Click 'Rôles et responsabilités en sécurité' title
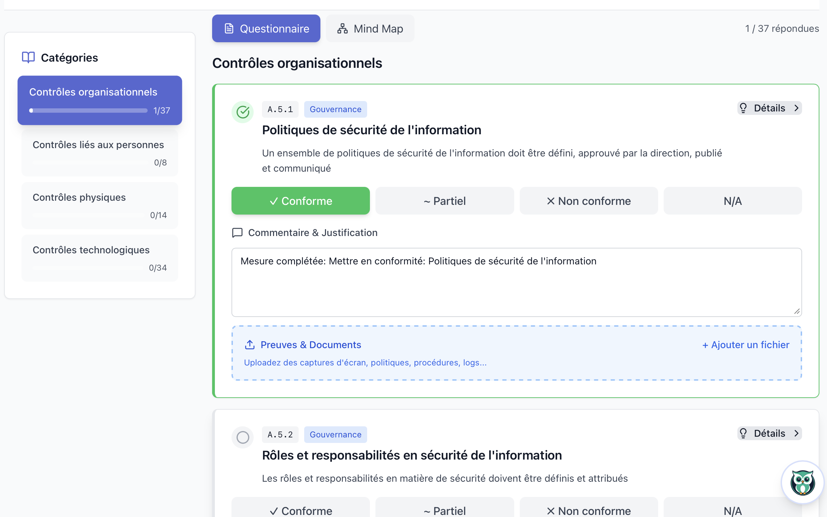 [x=412, y=455]
